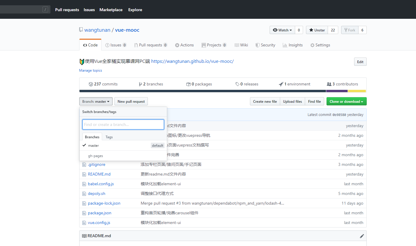Viewport: 416px width, 246px height.
Task: Open the Code tab
Action: click(x=90, y=45)
